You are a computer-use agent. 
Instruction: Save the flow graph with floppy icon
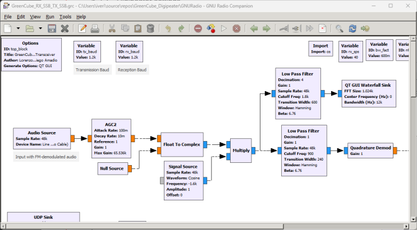52,29
